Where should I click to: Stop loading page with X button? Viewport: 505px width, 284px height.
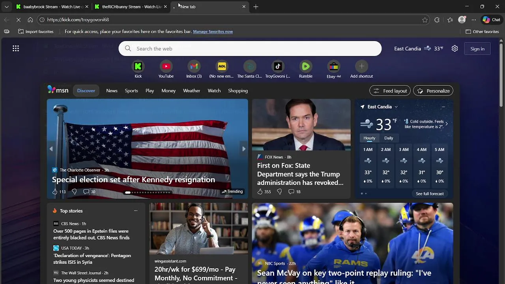(x=18, y=20)
